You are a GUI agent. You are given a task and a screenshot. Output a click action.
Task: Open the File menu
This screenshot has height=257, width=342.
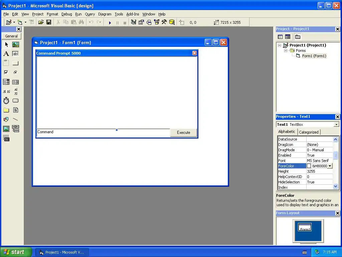(x=6, y=14)
